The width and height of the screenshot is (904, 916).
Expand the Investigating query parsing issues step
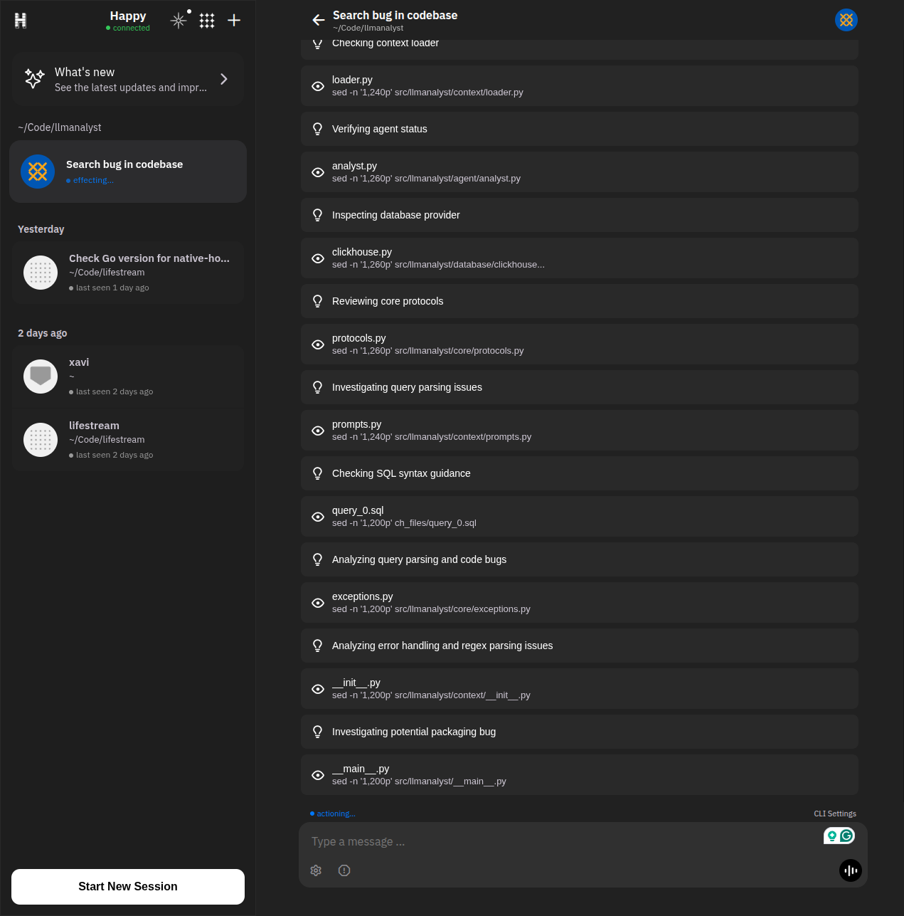[x=579, y=387]
